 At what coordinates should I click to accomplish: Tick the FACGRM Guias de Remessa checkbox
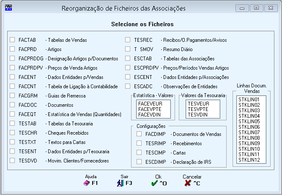[x=12, y=95]
